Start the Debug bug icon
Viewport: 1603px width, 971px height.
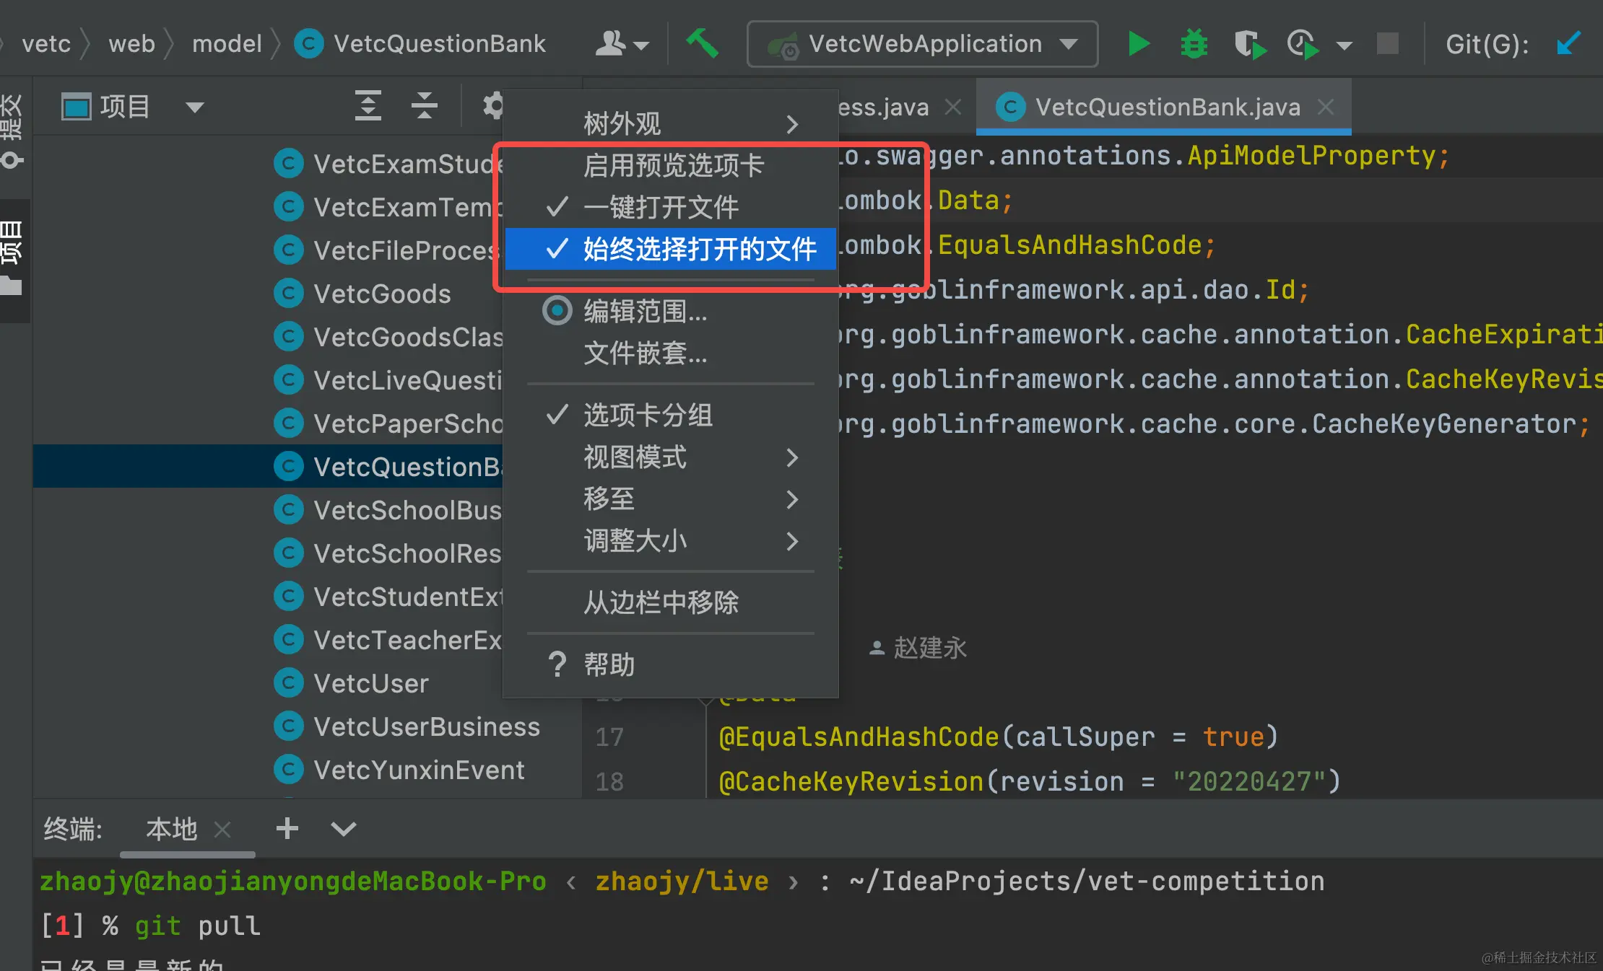(1194, 44)
